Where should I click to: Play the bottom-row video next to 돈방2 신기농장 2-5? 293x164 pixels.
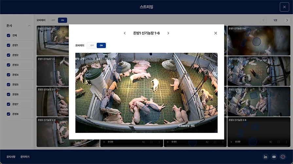tap(104, 142)
